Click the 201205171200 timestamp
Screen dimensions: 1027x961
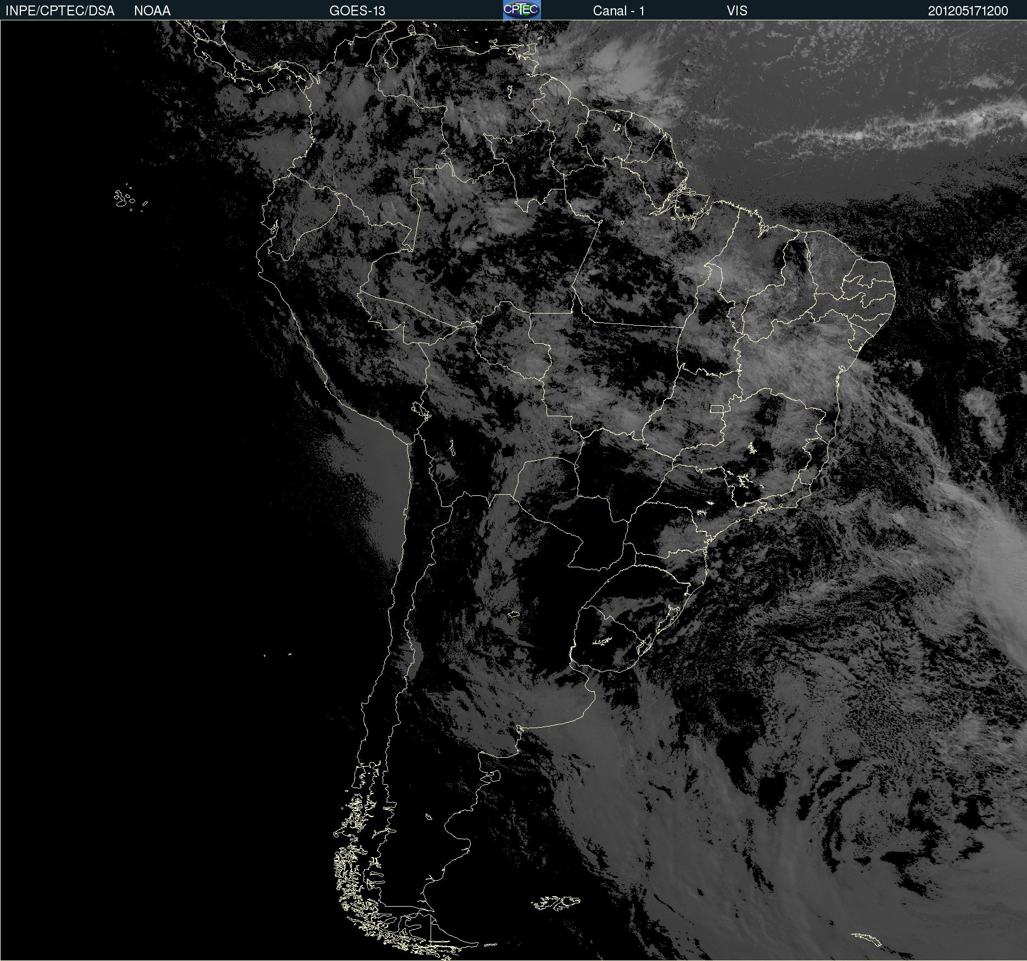point(968,11)
